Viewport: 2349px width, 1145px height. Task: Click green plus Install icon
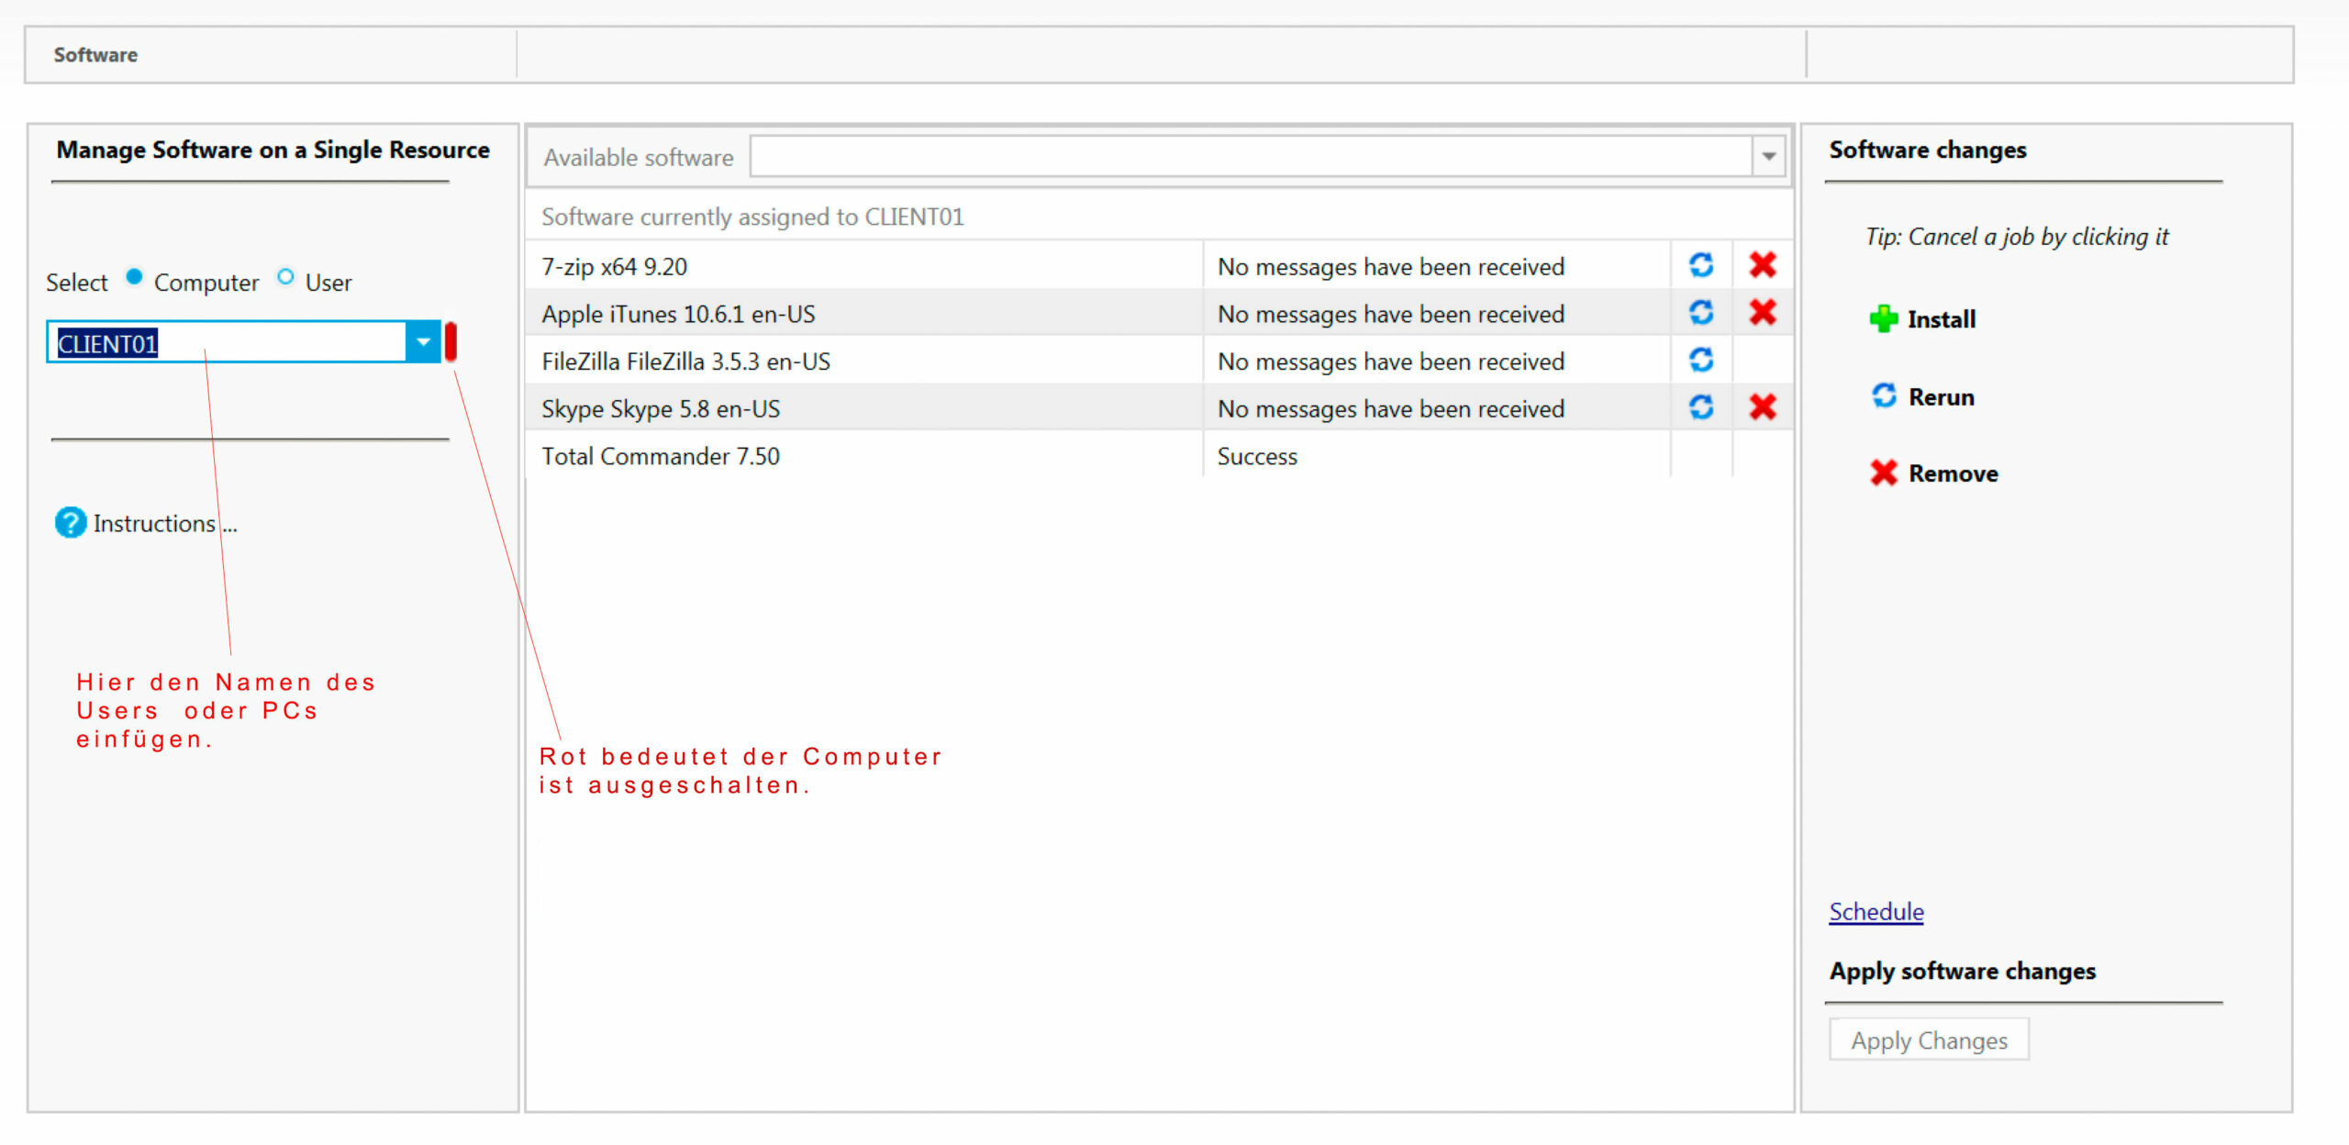[x=1884, y=318]
